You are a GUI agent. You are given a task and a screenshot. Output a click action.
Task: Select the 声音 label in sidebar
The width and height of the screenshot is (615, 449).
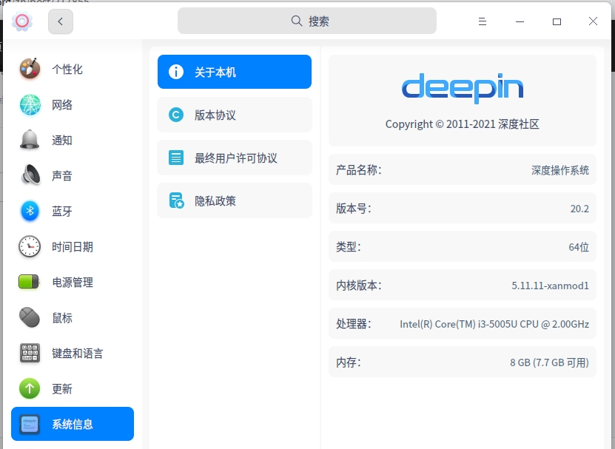click(x=62, y=175)
